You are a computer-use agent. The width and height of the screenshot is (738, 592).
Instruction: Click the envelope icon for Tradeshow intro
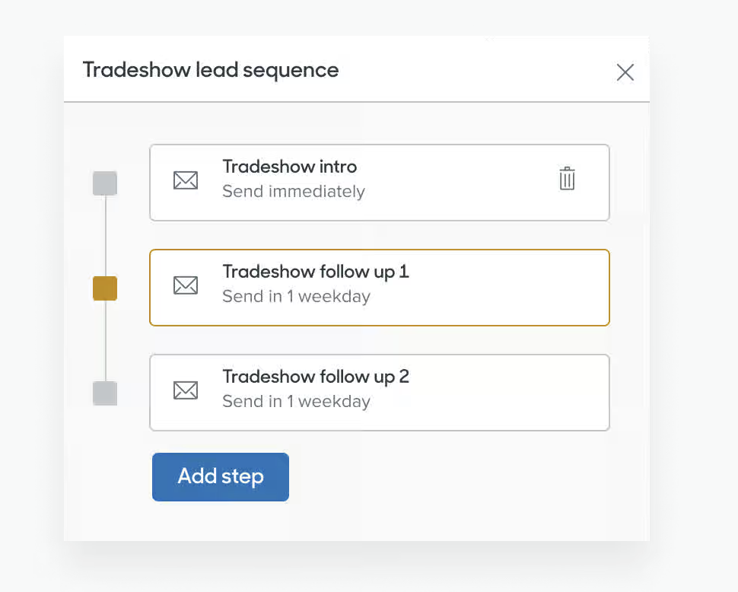(x=186, y=180)
